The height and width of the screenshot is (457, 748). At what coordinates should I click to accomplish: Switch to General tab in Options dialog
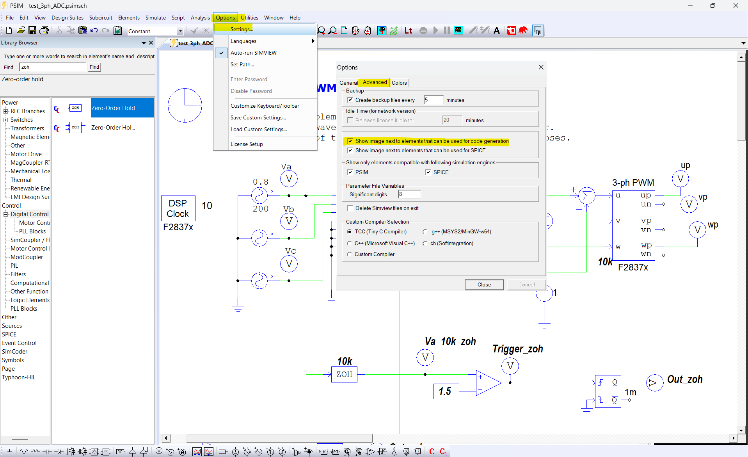[348, 83]
